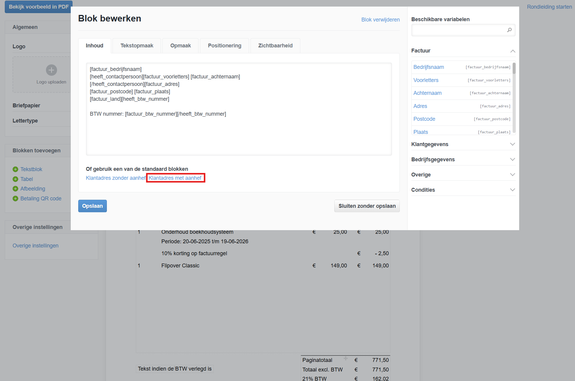Image resolution: width=575 pixels, height=381 pixels.
Task: Click the search magnifier icon in variables
Action: 509,30
